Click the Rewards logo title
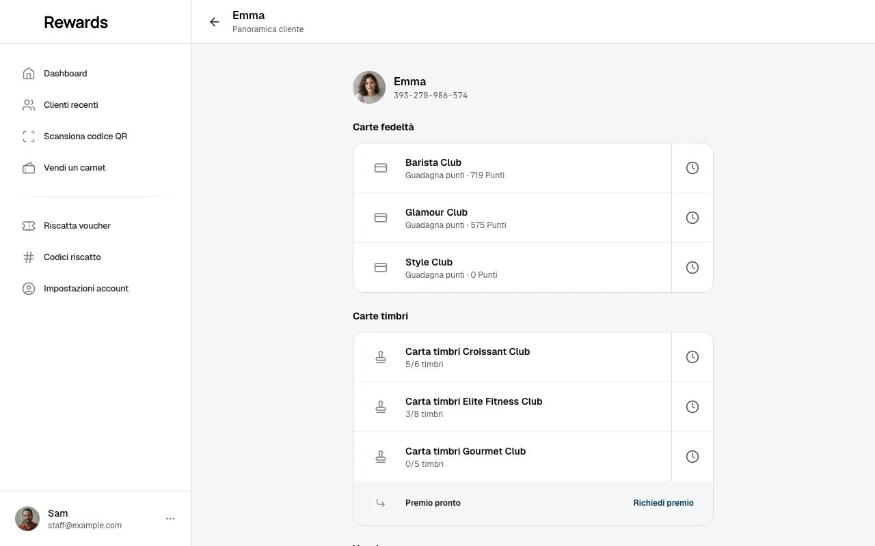Screen dimensions: 875x546 coord(76,22)
